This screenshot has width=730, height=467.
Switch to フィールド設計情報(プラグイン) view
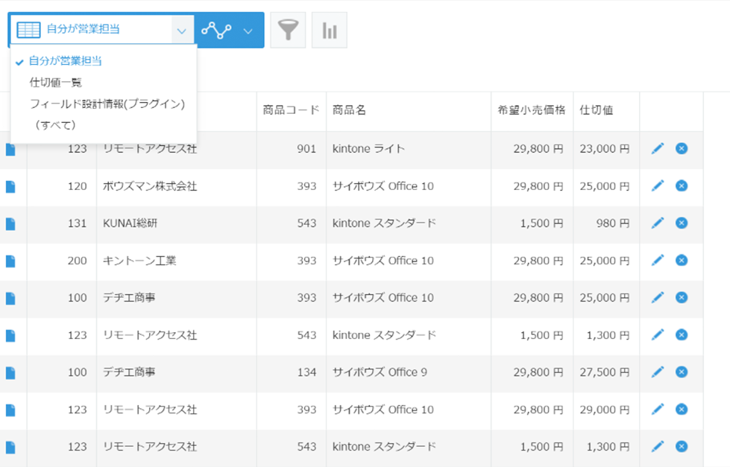click(107, 104)
